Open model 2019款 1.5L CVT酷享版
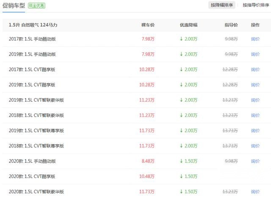 (x=32, y=85)
